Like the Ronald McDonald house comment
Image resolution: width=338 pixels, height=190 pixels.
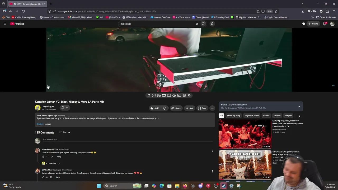(x=43, y=177)
